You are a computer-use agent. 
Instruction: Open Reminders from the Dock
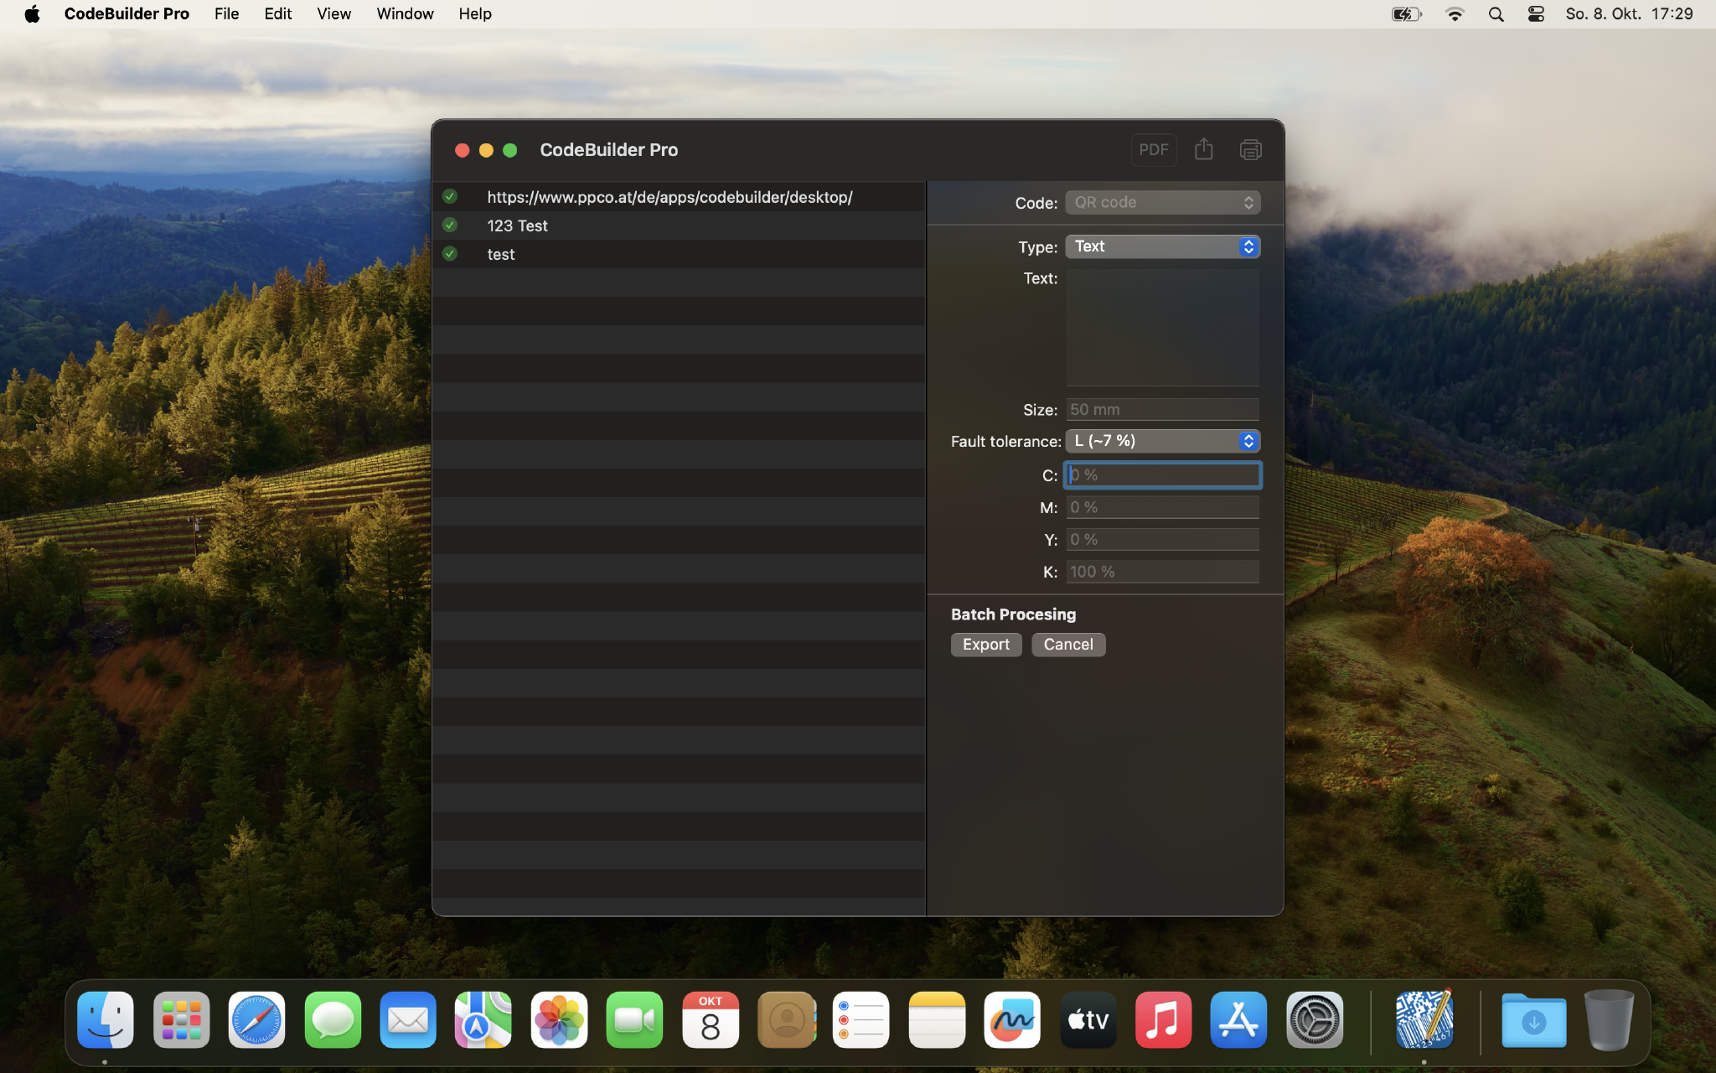click(x=861, y=1020)
